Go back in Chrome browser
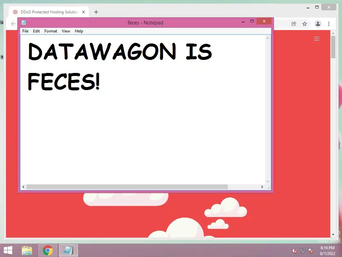This screenshot has height=257, width=342. point(13,24)
